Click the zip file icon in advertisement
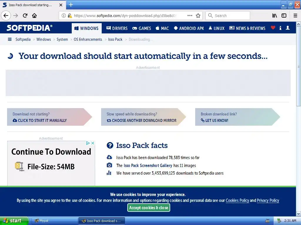Screen dimensions: 301x225 19,166
